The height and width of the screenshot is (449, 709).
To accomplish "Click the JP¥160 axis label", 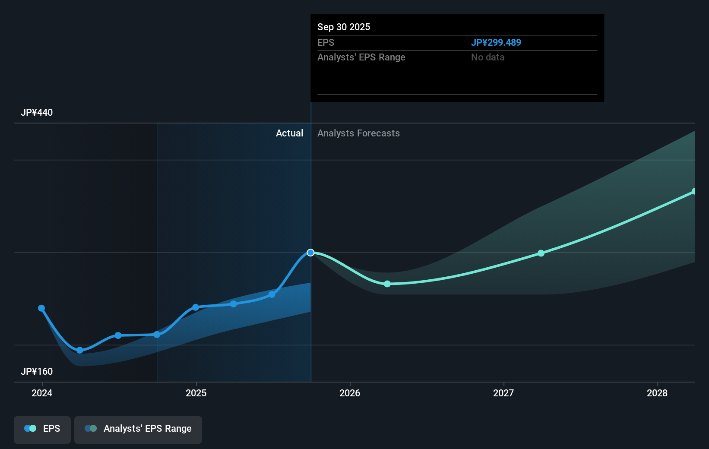I will (x=37, y=372).
